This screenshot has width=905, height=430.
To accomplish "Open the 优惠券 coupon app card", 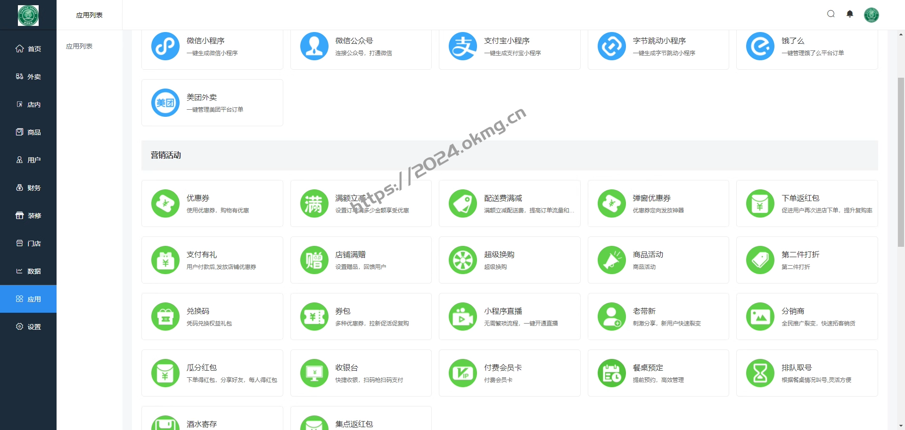I will (x=212, y=203).
